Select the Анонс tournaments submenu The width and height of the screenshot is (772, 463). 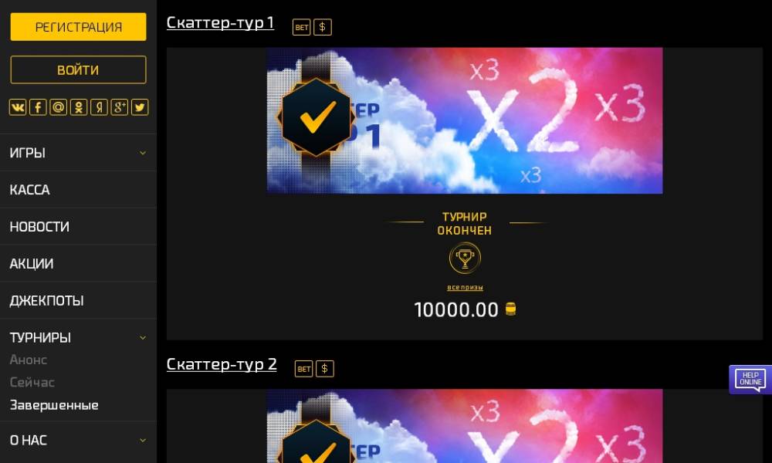click(29, 360)
